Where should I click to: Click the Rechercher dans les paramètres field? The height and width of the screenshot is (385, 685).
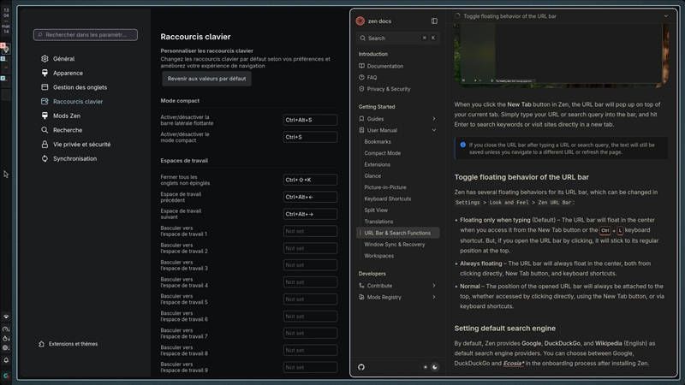click(x=86, y=35)
